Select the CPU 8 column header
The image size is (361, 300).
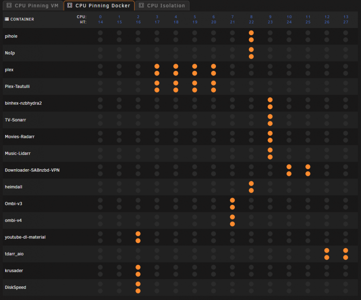[251, 17]
